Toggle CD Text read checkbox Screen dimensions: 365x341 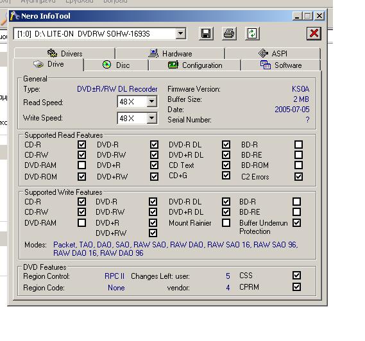tap(226, 165)
